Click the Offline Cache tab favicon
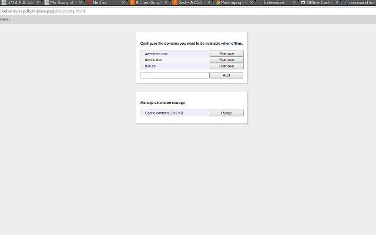Image resolution: width=376 pixels, height=235 pixels. click(x=303, y=2)
